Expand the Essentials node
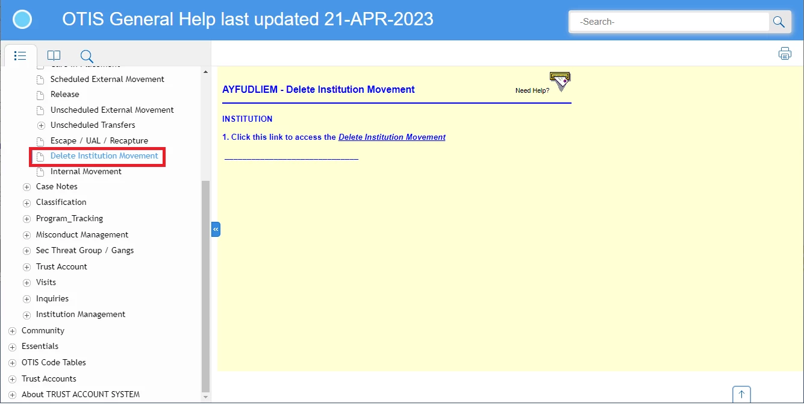Screen dimensions: 804x405 coord(12,347)
